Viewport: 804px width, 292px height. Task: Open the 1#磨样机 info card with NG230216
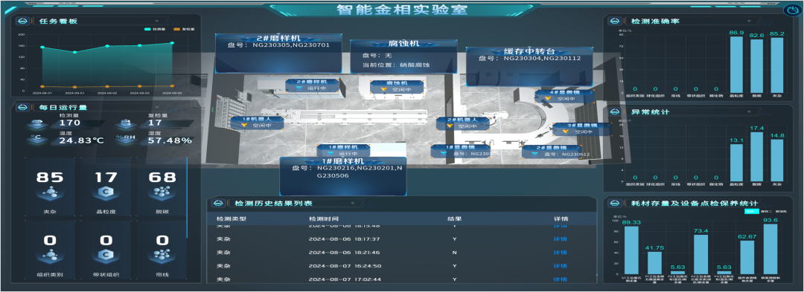point(343,176)
